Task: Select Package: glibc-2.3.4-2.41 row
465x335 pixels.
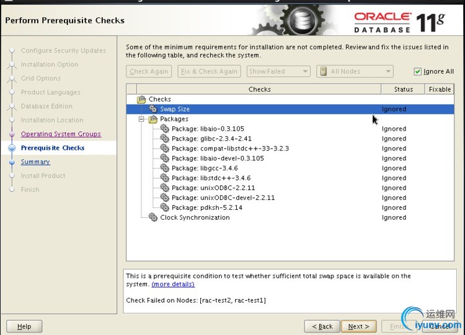Action: (290, 138)
